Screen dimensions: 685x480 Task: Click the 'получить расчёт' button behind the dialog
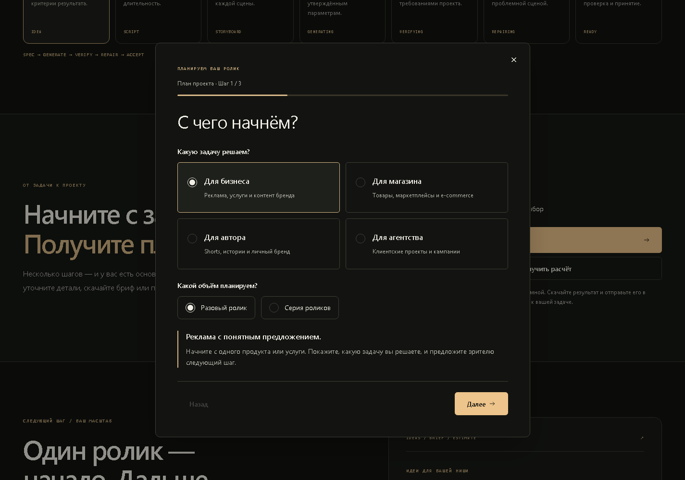596,269
